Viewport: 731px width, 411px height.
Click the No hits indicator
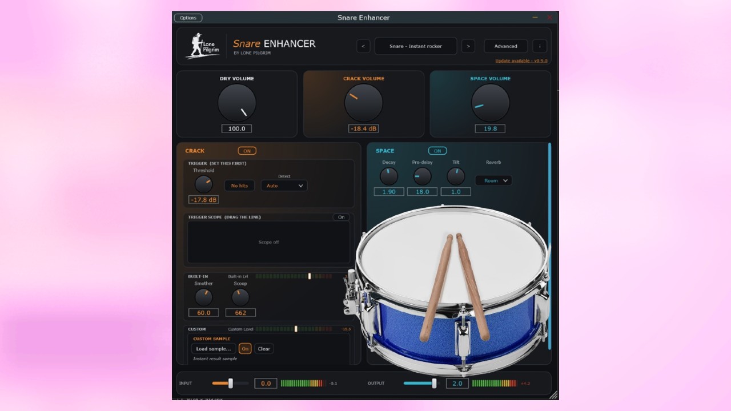click(x=239, y=186)
